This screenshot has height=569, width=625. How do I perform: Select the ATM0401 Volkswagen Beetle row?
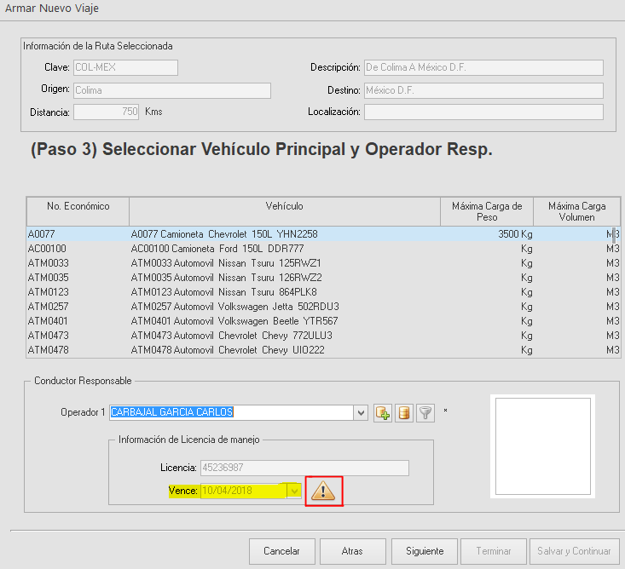(x=234, y=320)
